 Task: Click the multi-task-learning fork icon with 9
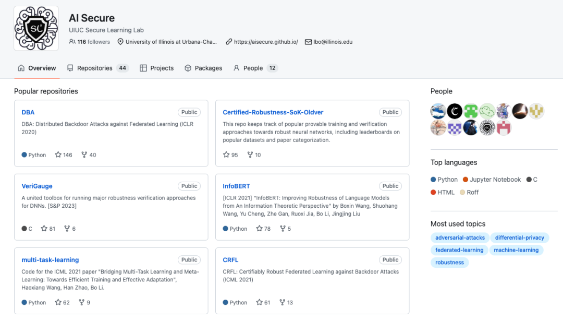81,302
